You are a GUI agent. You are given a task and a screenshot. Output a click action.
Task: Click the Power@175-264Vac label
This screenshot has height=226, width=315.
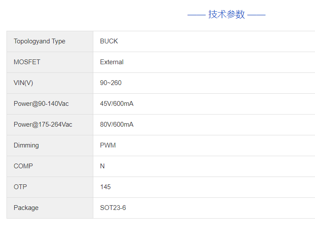[43, 124]
